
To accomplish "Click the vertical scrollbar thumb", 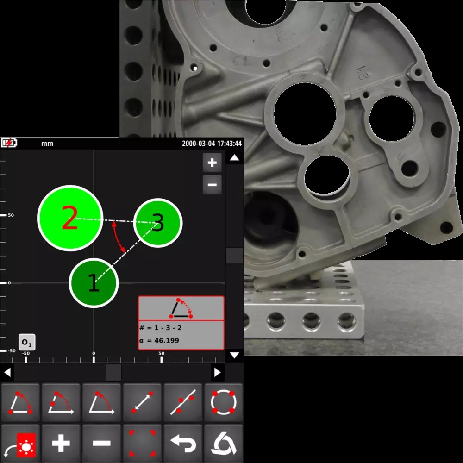I will click(234, 256).
